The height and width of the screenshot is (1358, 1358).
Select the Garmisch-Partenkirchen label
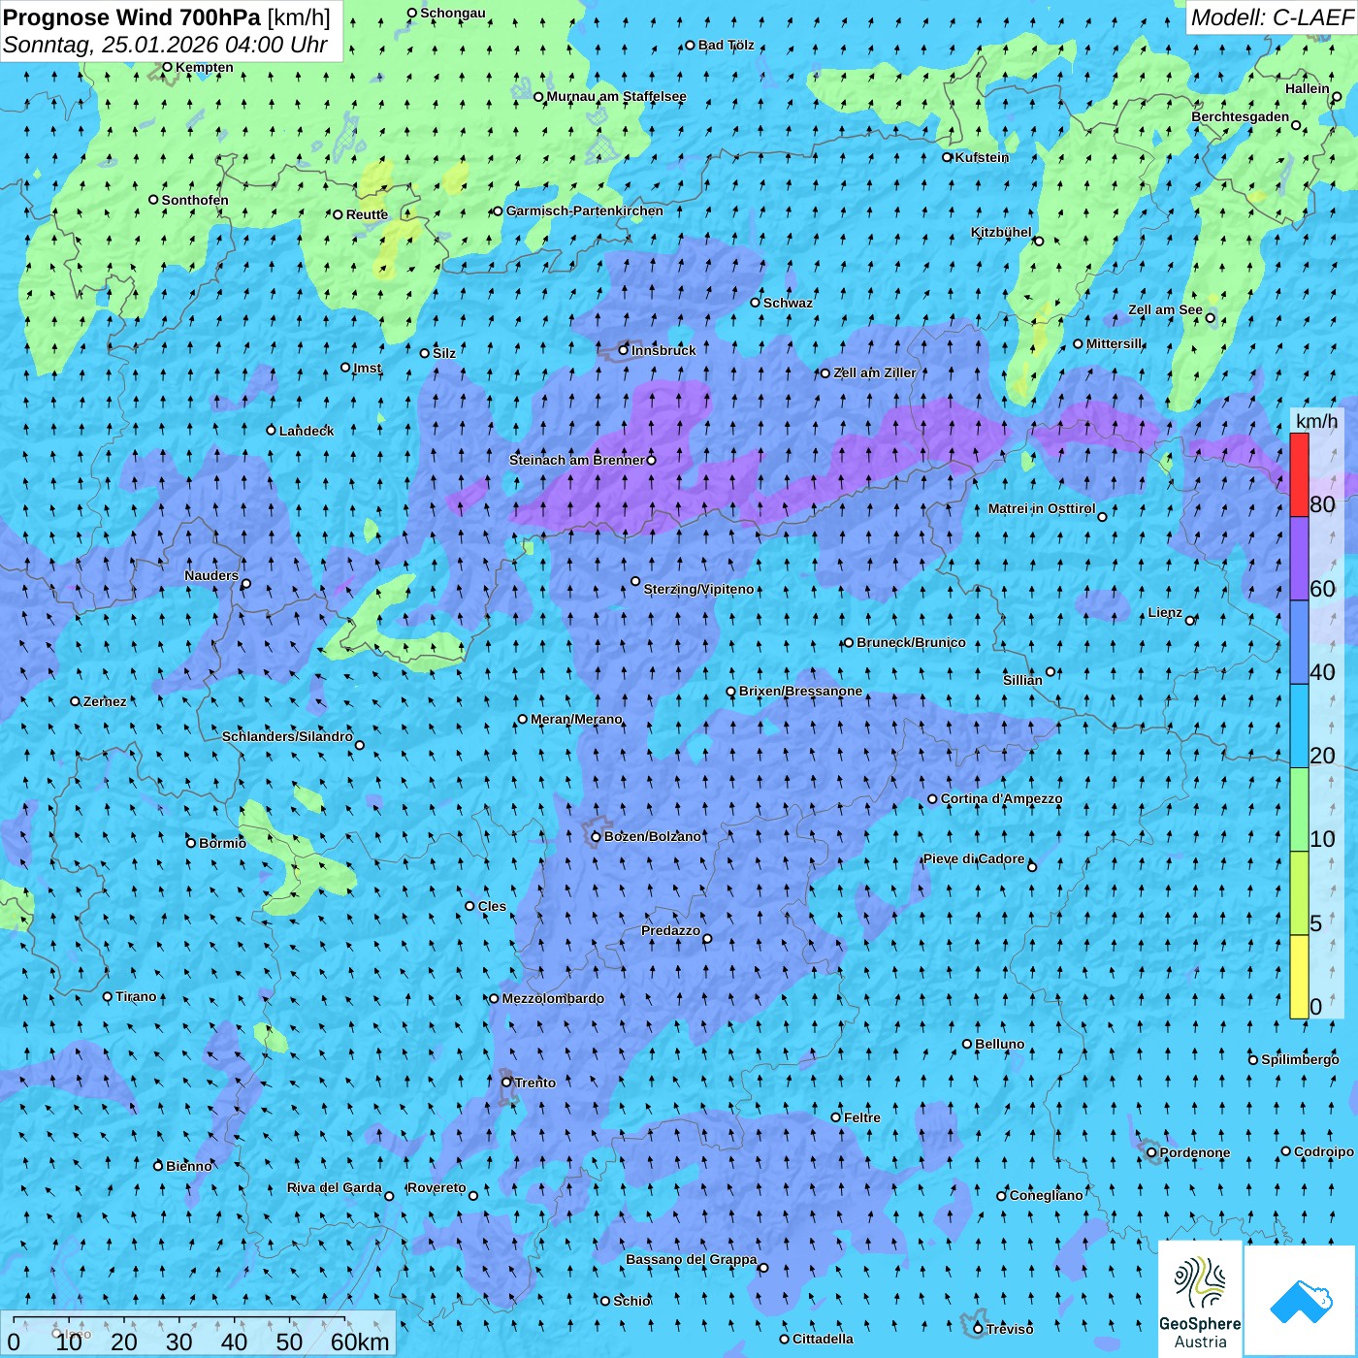(x=585, y=210)
